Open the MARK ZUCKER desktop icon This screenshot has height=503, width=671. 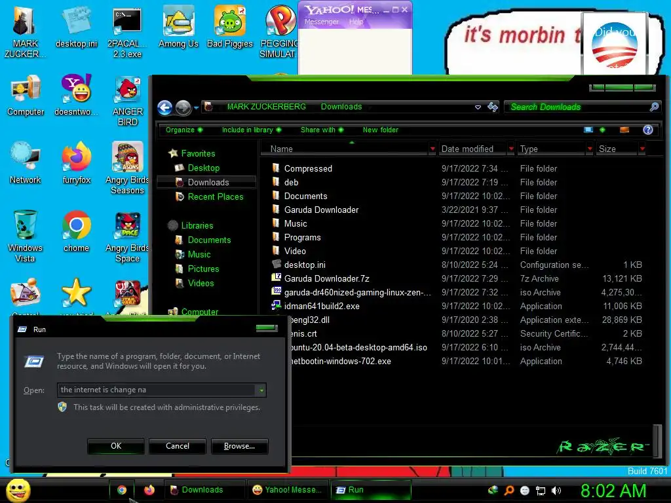25,32
